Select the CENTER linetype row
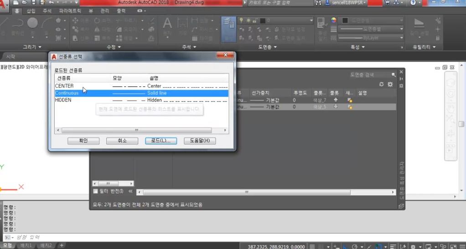The image size is (466, 249). pos(141,86)
